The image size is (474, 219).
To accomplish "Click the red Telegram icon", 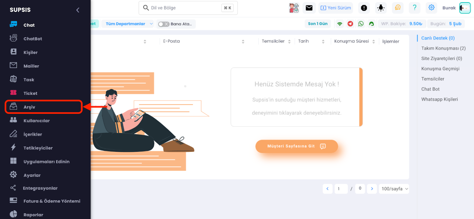I will [350, 24].
